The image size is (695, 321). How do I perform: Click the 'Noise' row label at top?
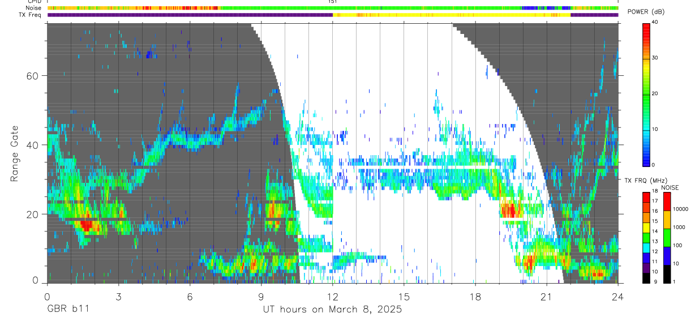click(x=33, y=8)
